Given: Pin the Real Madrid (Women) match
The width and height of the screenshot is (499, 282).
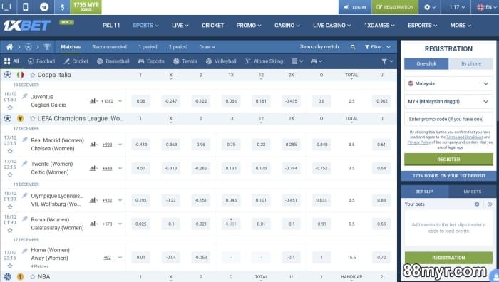Looking at the screenshot, I should coord(24,140).
